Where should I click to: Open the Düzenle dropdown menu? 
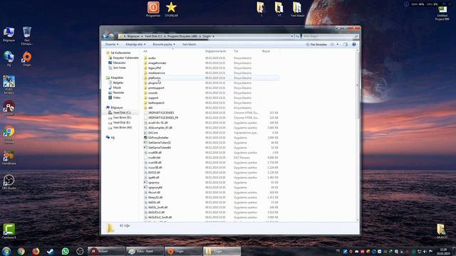(112, 44)
